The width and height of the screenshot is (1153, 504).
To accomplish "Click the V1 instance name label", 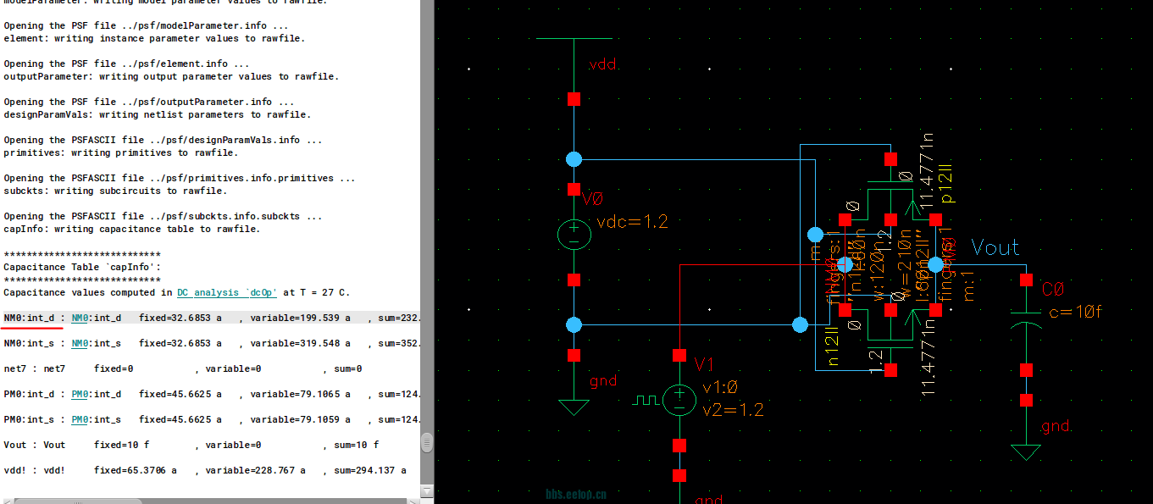I will pyautogui.click(x=705, y=364).
